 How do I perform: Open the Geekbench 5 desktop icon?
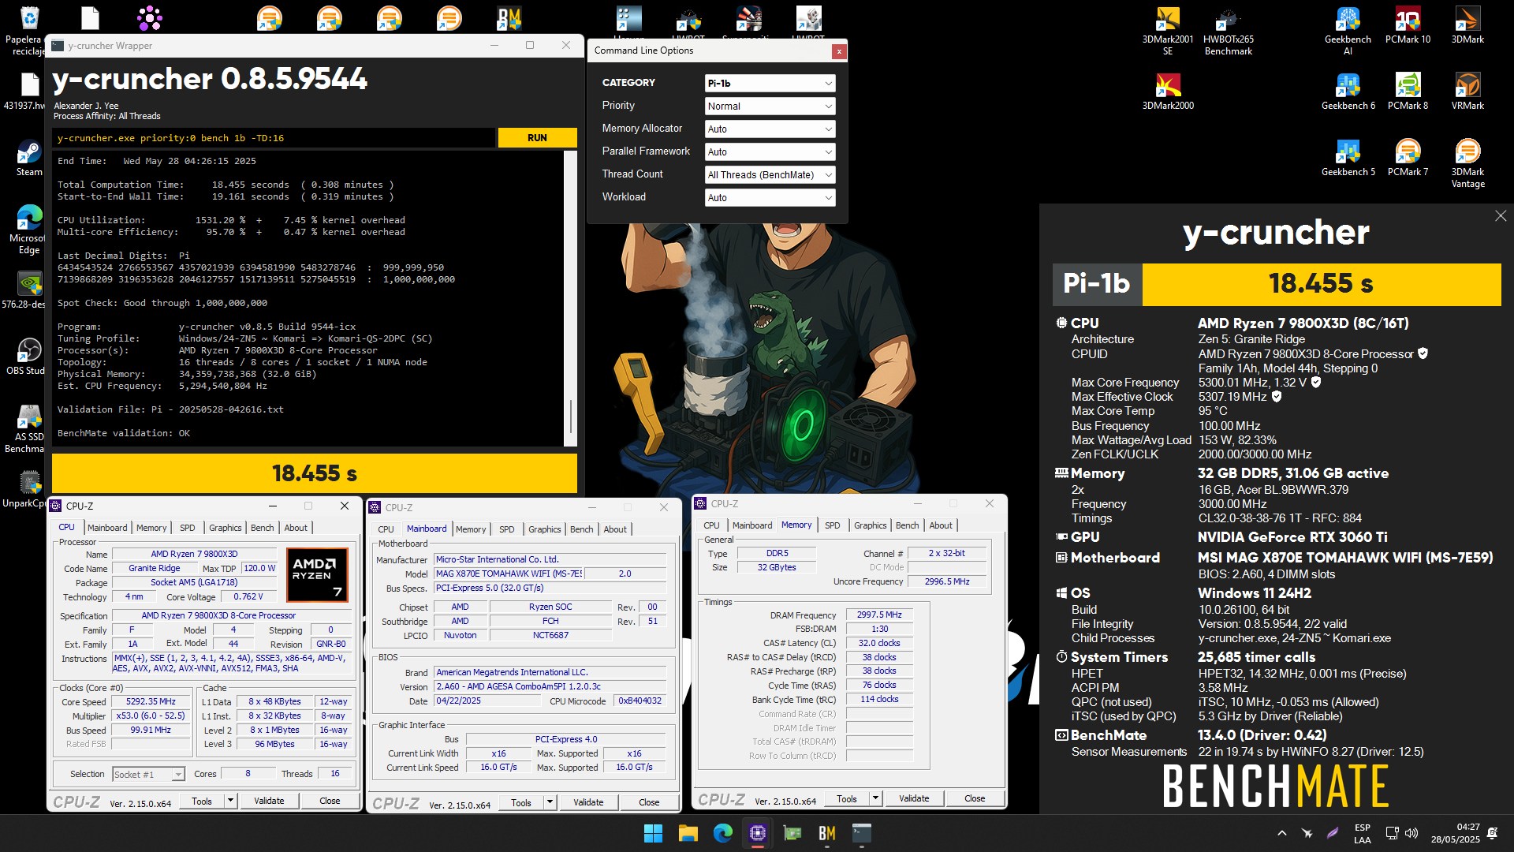tap(1348, 158)
